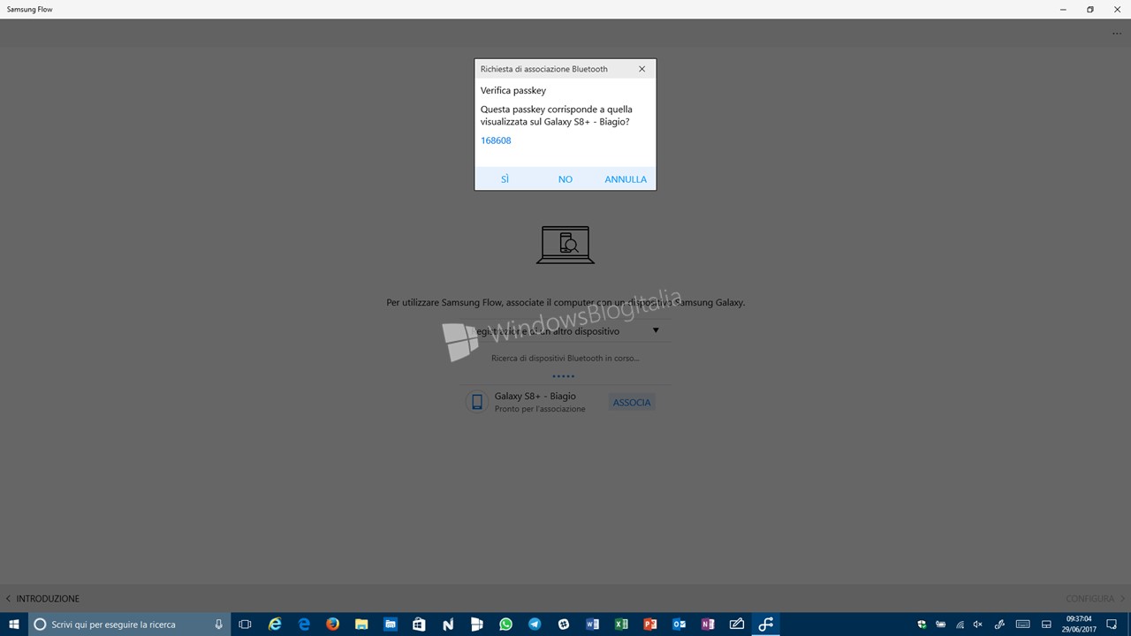The width and height of the screenshot is (1131, 636).
Task: Check battery status in system tray
Action: (941, 625)
